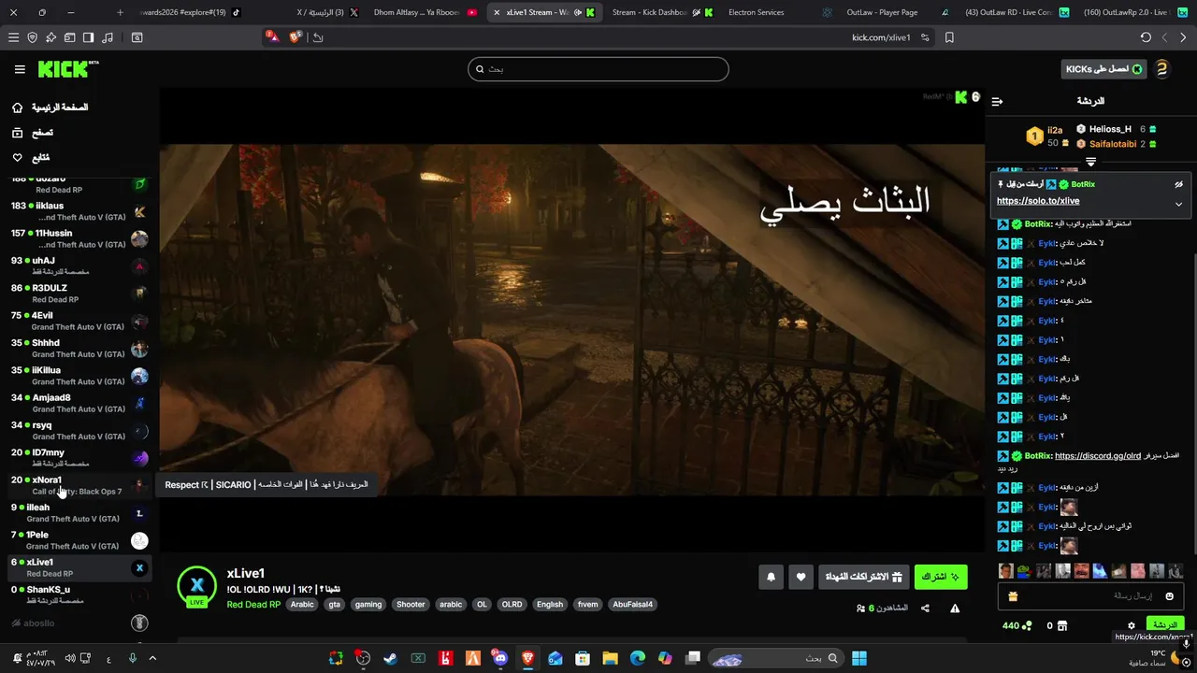
Task: Switch to the Dhom Altlasy YouTube tab
Action: [425, 12]
